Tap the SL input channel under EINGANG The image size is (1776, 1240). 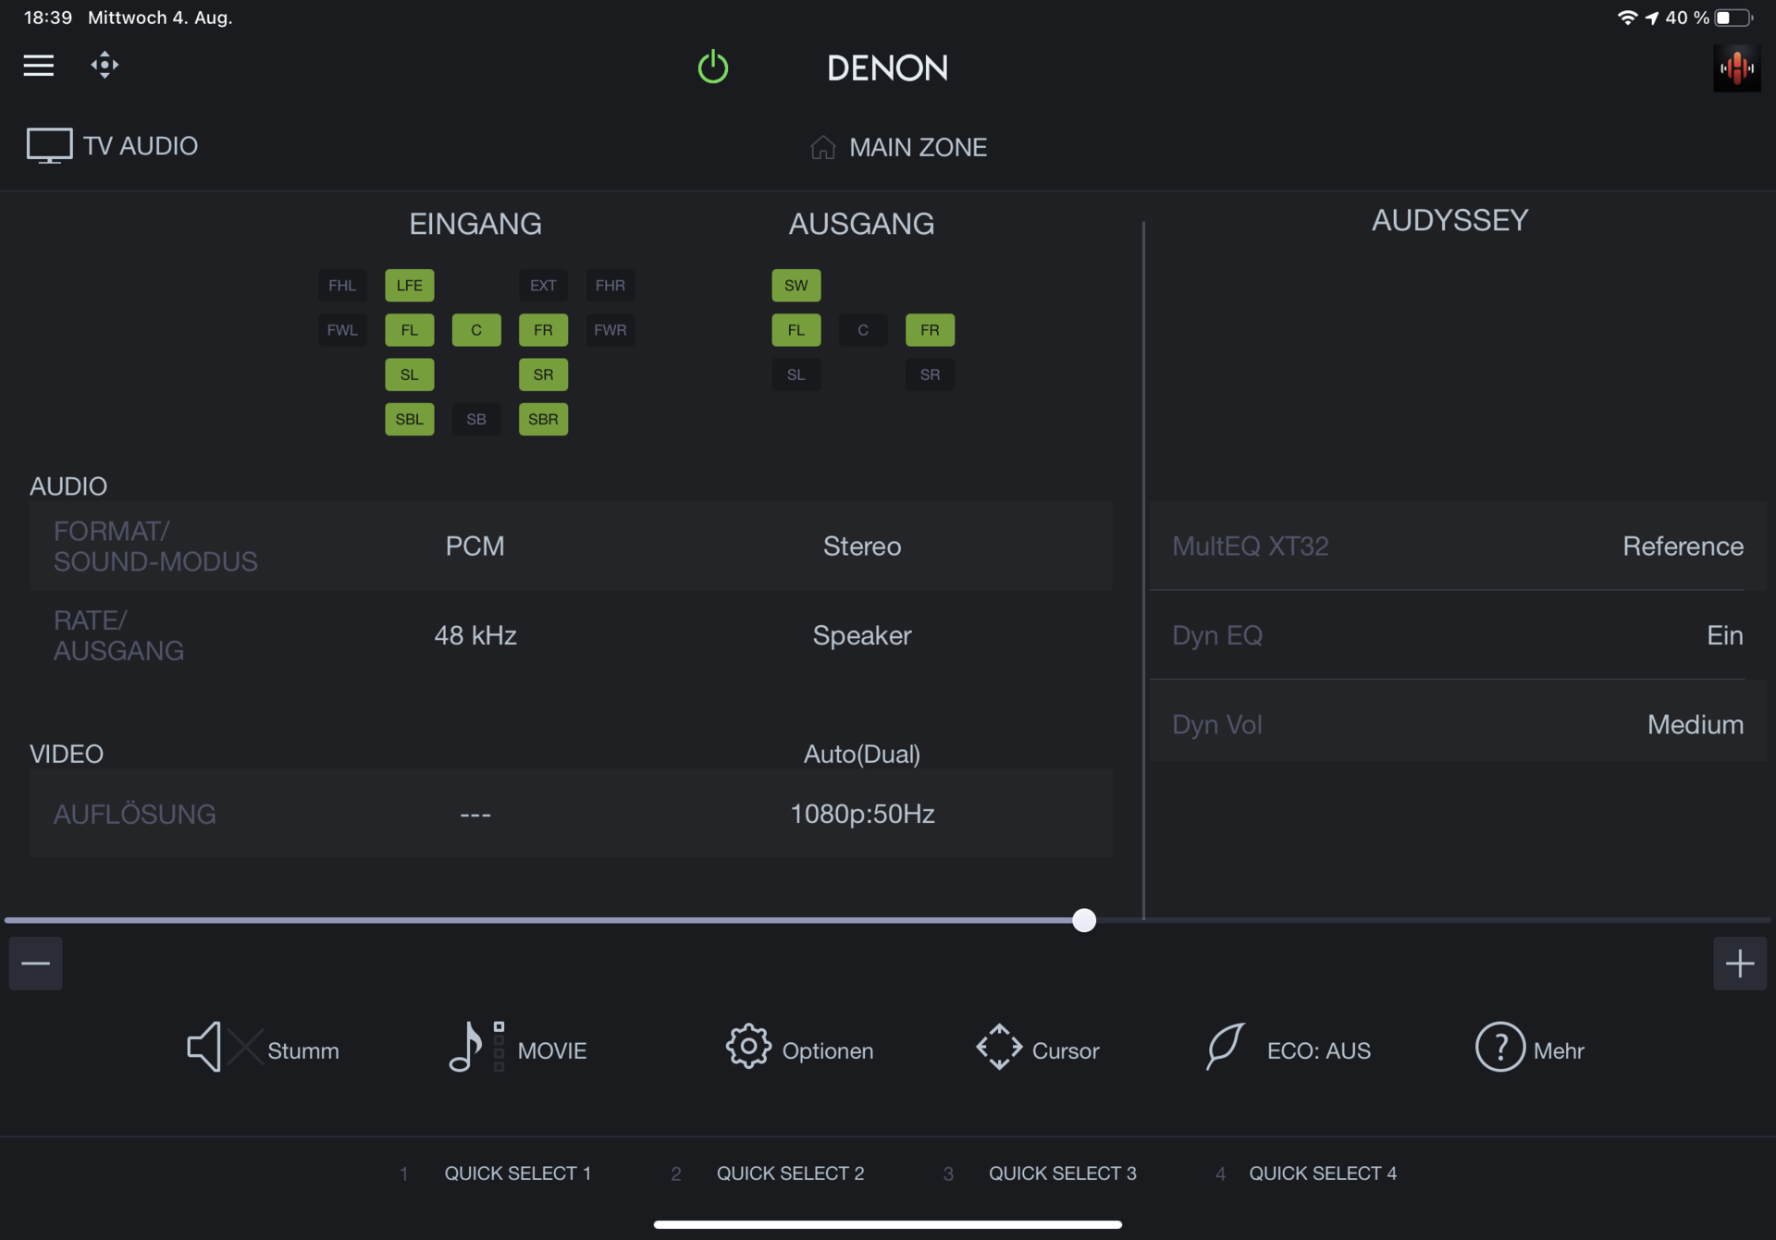point(409,375)
